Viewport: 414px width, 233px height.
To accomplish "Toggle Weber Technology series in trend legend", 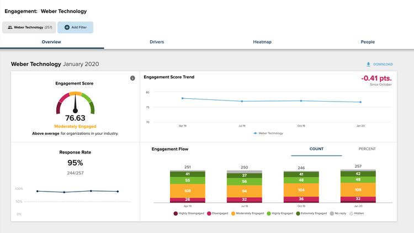I will pos(268,133).
